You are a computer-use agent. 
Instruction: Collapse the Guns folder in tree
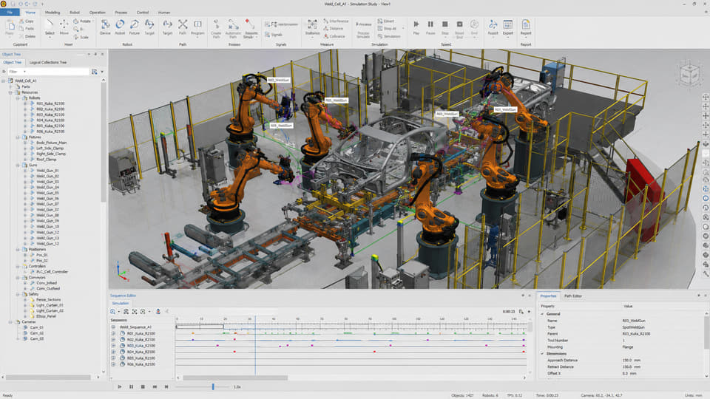tap(18, 165)
